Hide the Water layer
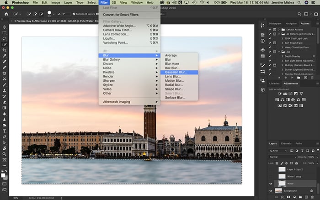The image size is (320, 200). (271, 184)
